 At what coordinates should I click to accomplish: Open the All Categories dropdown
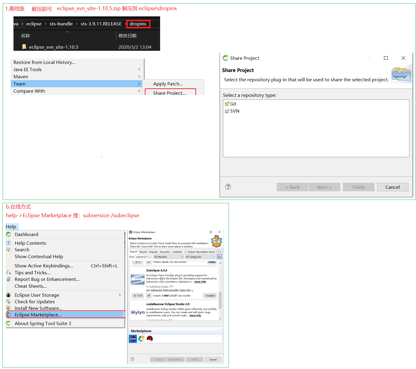(200, 257)
